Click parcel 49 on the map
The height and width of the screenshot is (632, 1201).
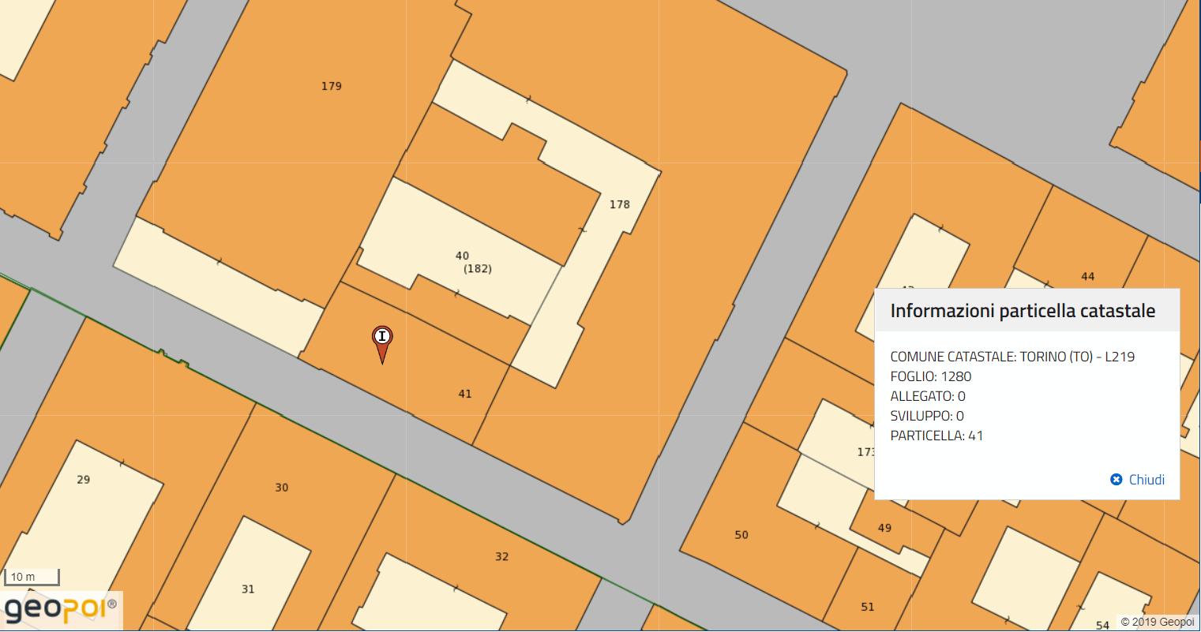coord(884,528)
